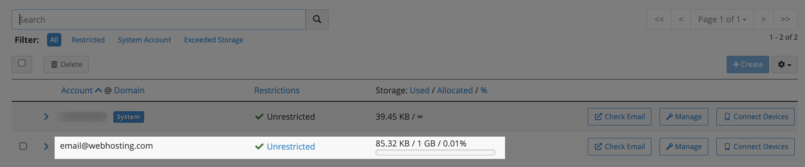Select the email@webhosting.com row checkbox
The height and width of the screenshot is (167, 805).
point(23,146)
